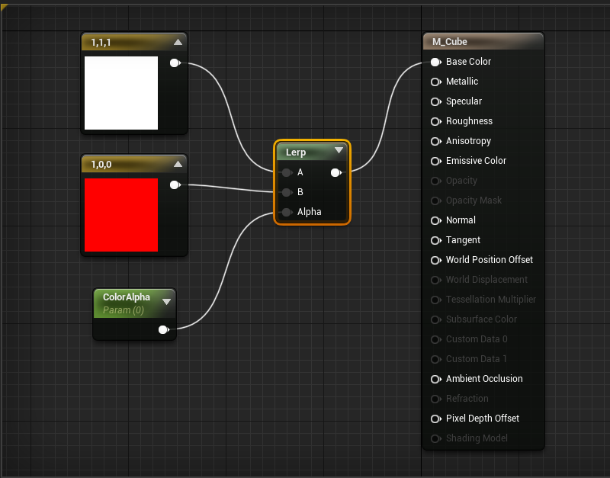610x478 pixels.
Task: Click the Pixel Depth Offset label
Action: coord(483,419)
